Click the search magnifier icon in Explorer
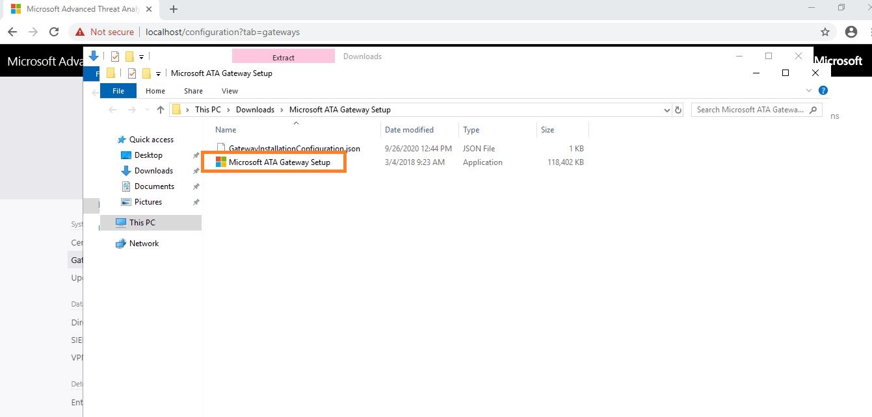 pyautogui.click(x=813, y=110)
